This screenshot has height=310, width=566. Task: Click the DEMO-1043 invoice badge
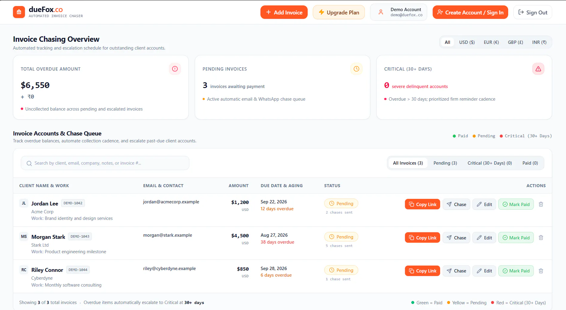[x=80, y=236]
